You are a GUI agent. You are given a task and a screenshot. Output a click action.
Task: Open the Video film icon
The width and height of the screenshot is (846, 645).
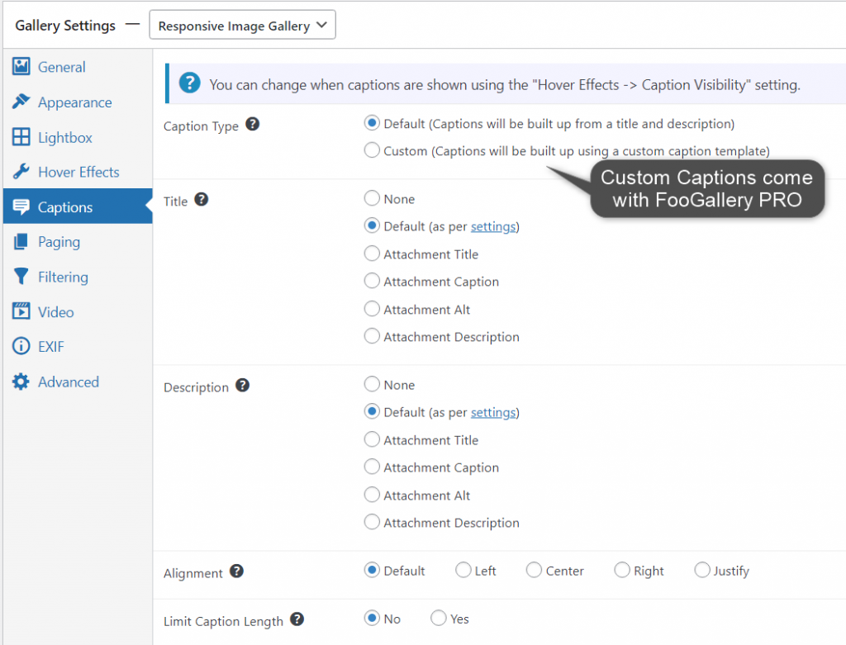point(21,311)
